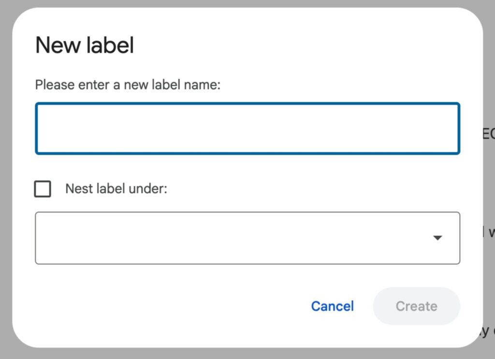Screen dimensions: 495x359
Task: Confirm label creation with Create
Action: pyautogui.click(x=416, y=306)
